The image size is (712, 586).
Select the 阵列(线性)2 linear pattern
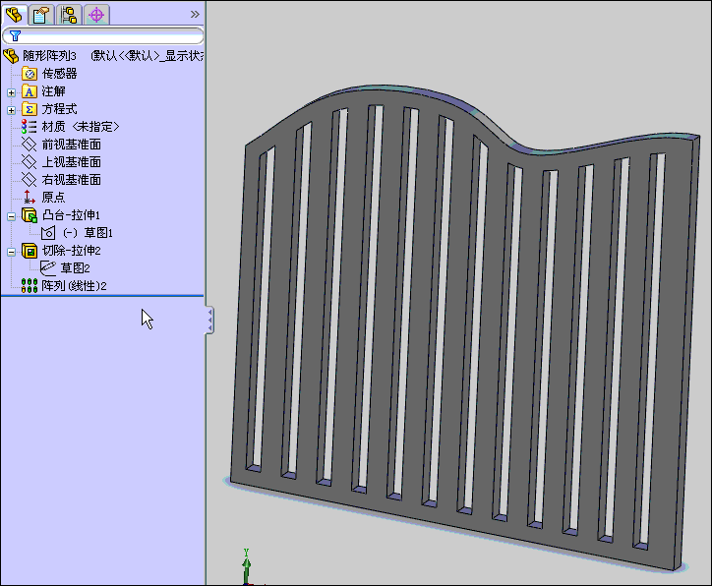[74, 285]
